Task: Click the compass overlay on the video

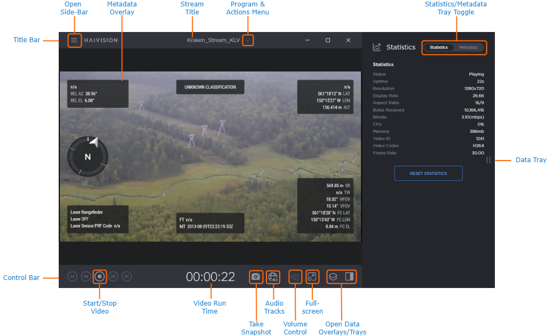Action: pyautogui.click(x=88, y=156)
